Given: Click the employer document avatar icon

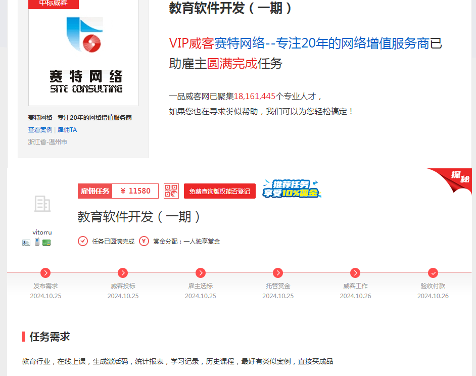Looking at the screenshot, I should point(42,204).
